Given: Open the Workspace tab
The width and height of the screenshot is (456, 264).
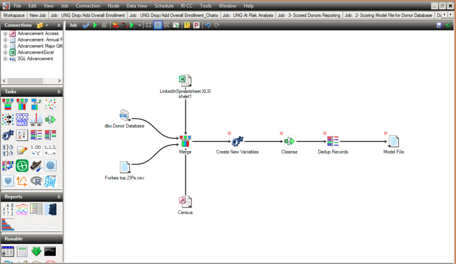Looking at the screenshot, I should point(14,15).
